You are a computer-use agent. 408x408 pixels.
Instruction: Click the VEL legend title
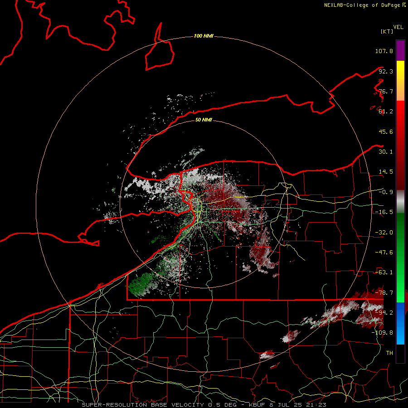coord(398,27)
